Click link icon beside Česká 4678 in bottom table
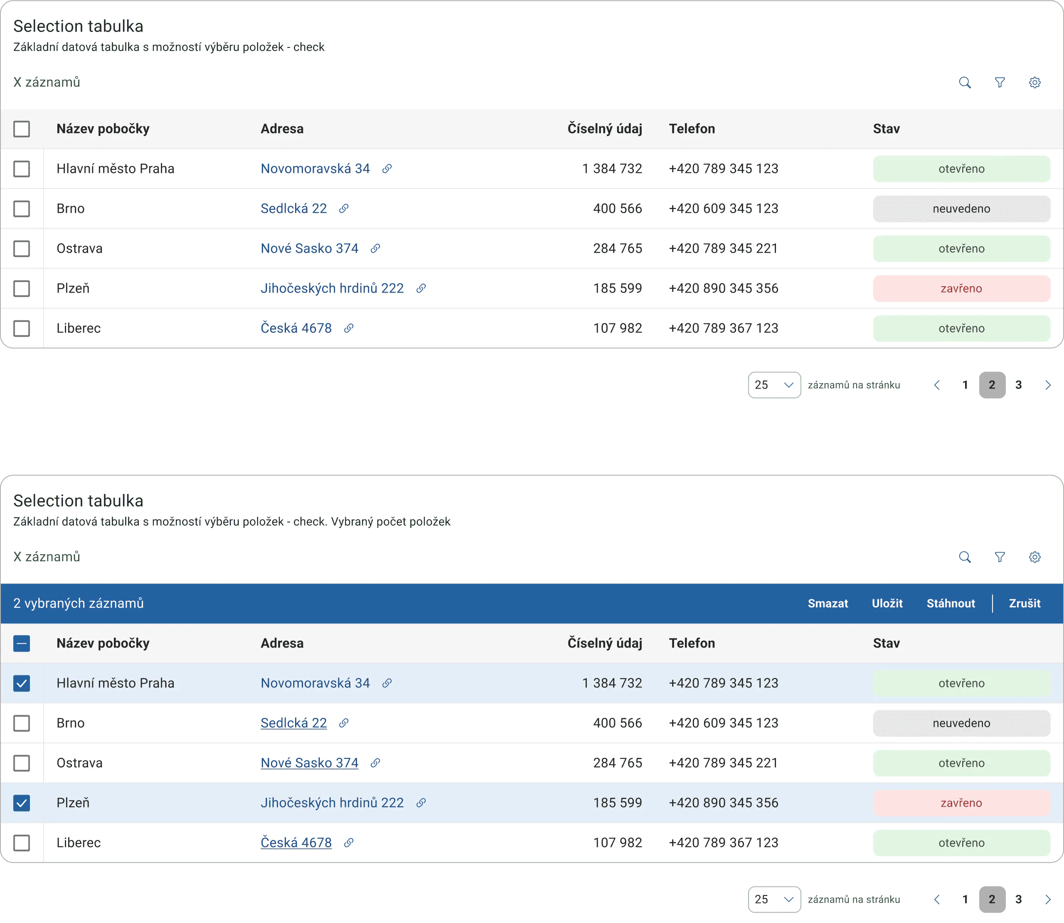1064x923 pixels. click(x=349, y=843)
